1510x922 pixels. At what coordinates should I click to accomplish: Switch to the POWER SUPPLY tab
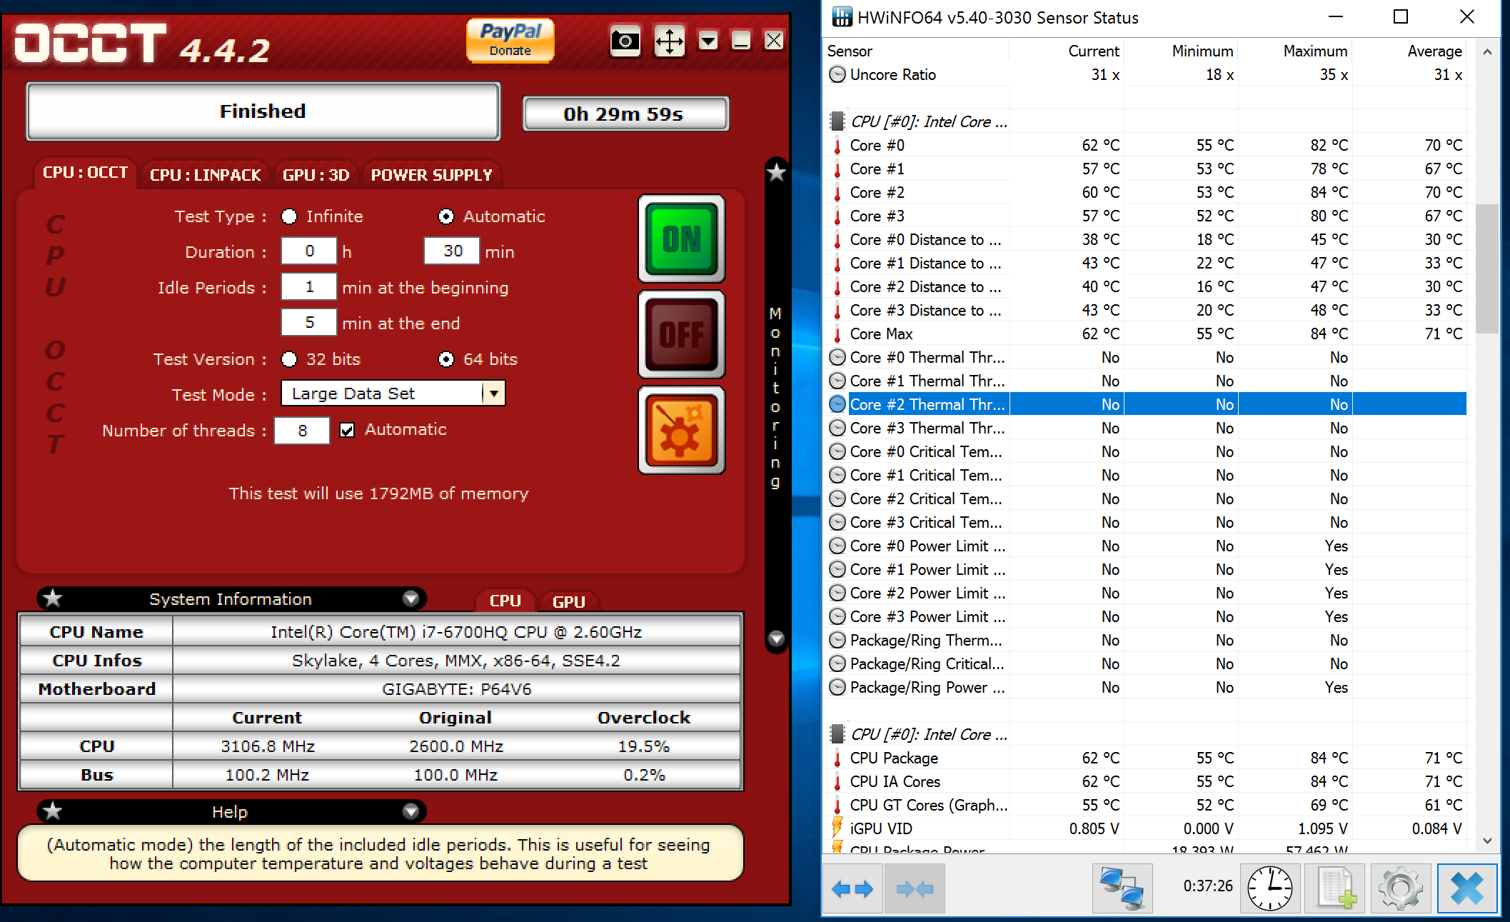coord(431,175)
